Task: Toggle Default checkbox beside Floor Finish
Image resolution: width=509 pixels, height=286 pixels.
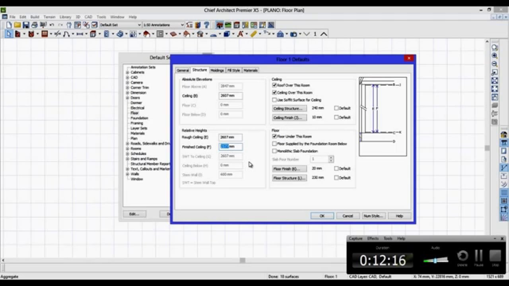Action: point(336,168)
